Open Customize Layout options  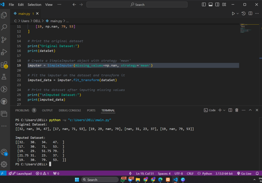pyautogui.click(x=224, y=5)
